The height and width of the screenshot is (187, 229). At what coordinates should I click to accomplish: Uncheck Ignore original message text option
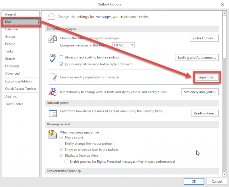(62, 64)
